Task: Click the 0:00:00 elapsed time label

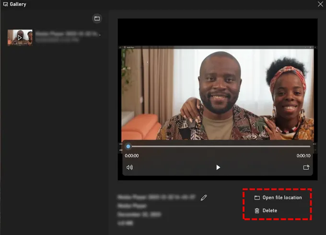Action: tap(132, 156)
